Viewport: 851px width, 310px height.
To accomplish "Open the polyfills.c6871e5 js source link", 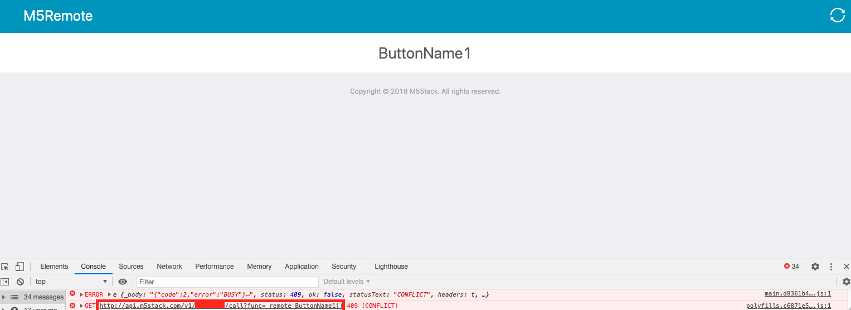I will coord(789,306).
